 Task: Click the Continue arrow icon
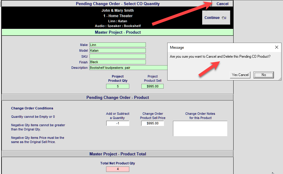point(224,18)
